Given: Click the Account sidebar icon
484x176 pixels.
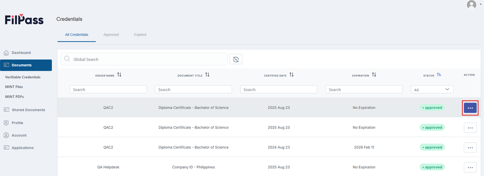Looking at the screenshot, I should point(6,135).
